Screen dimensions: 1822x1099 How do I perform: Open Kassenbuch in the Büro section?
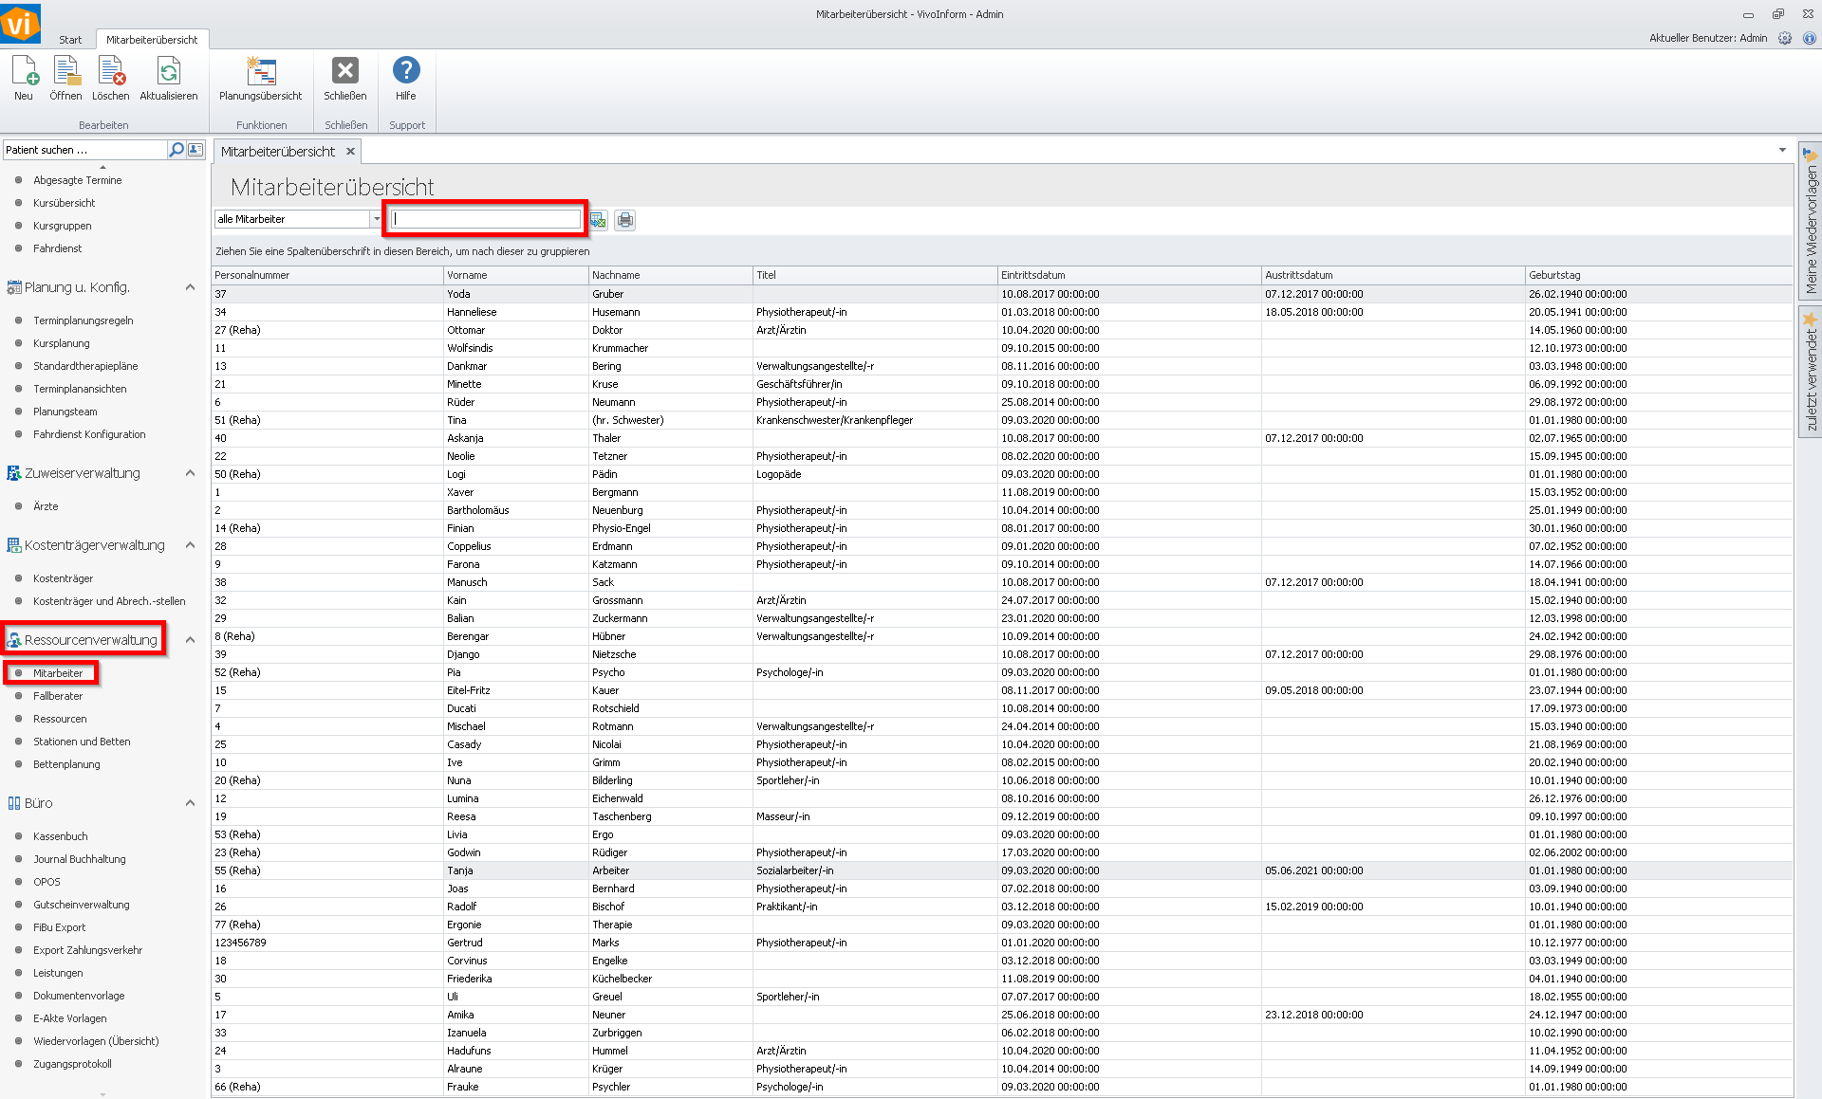pos(60,836)
